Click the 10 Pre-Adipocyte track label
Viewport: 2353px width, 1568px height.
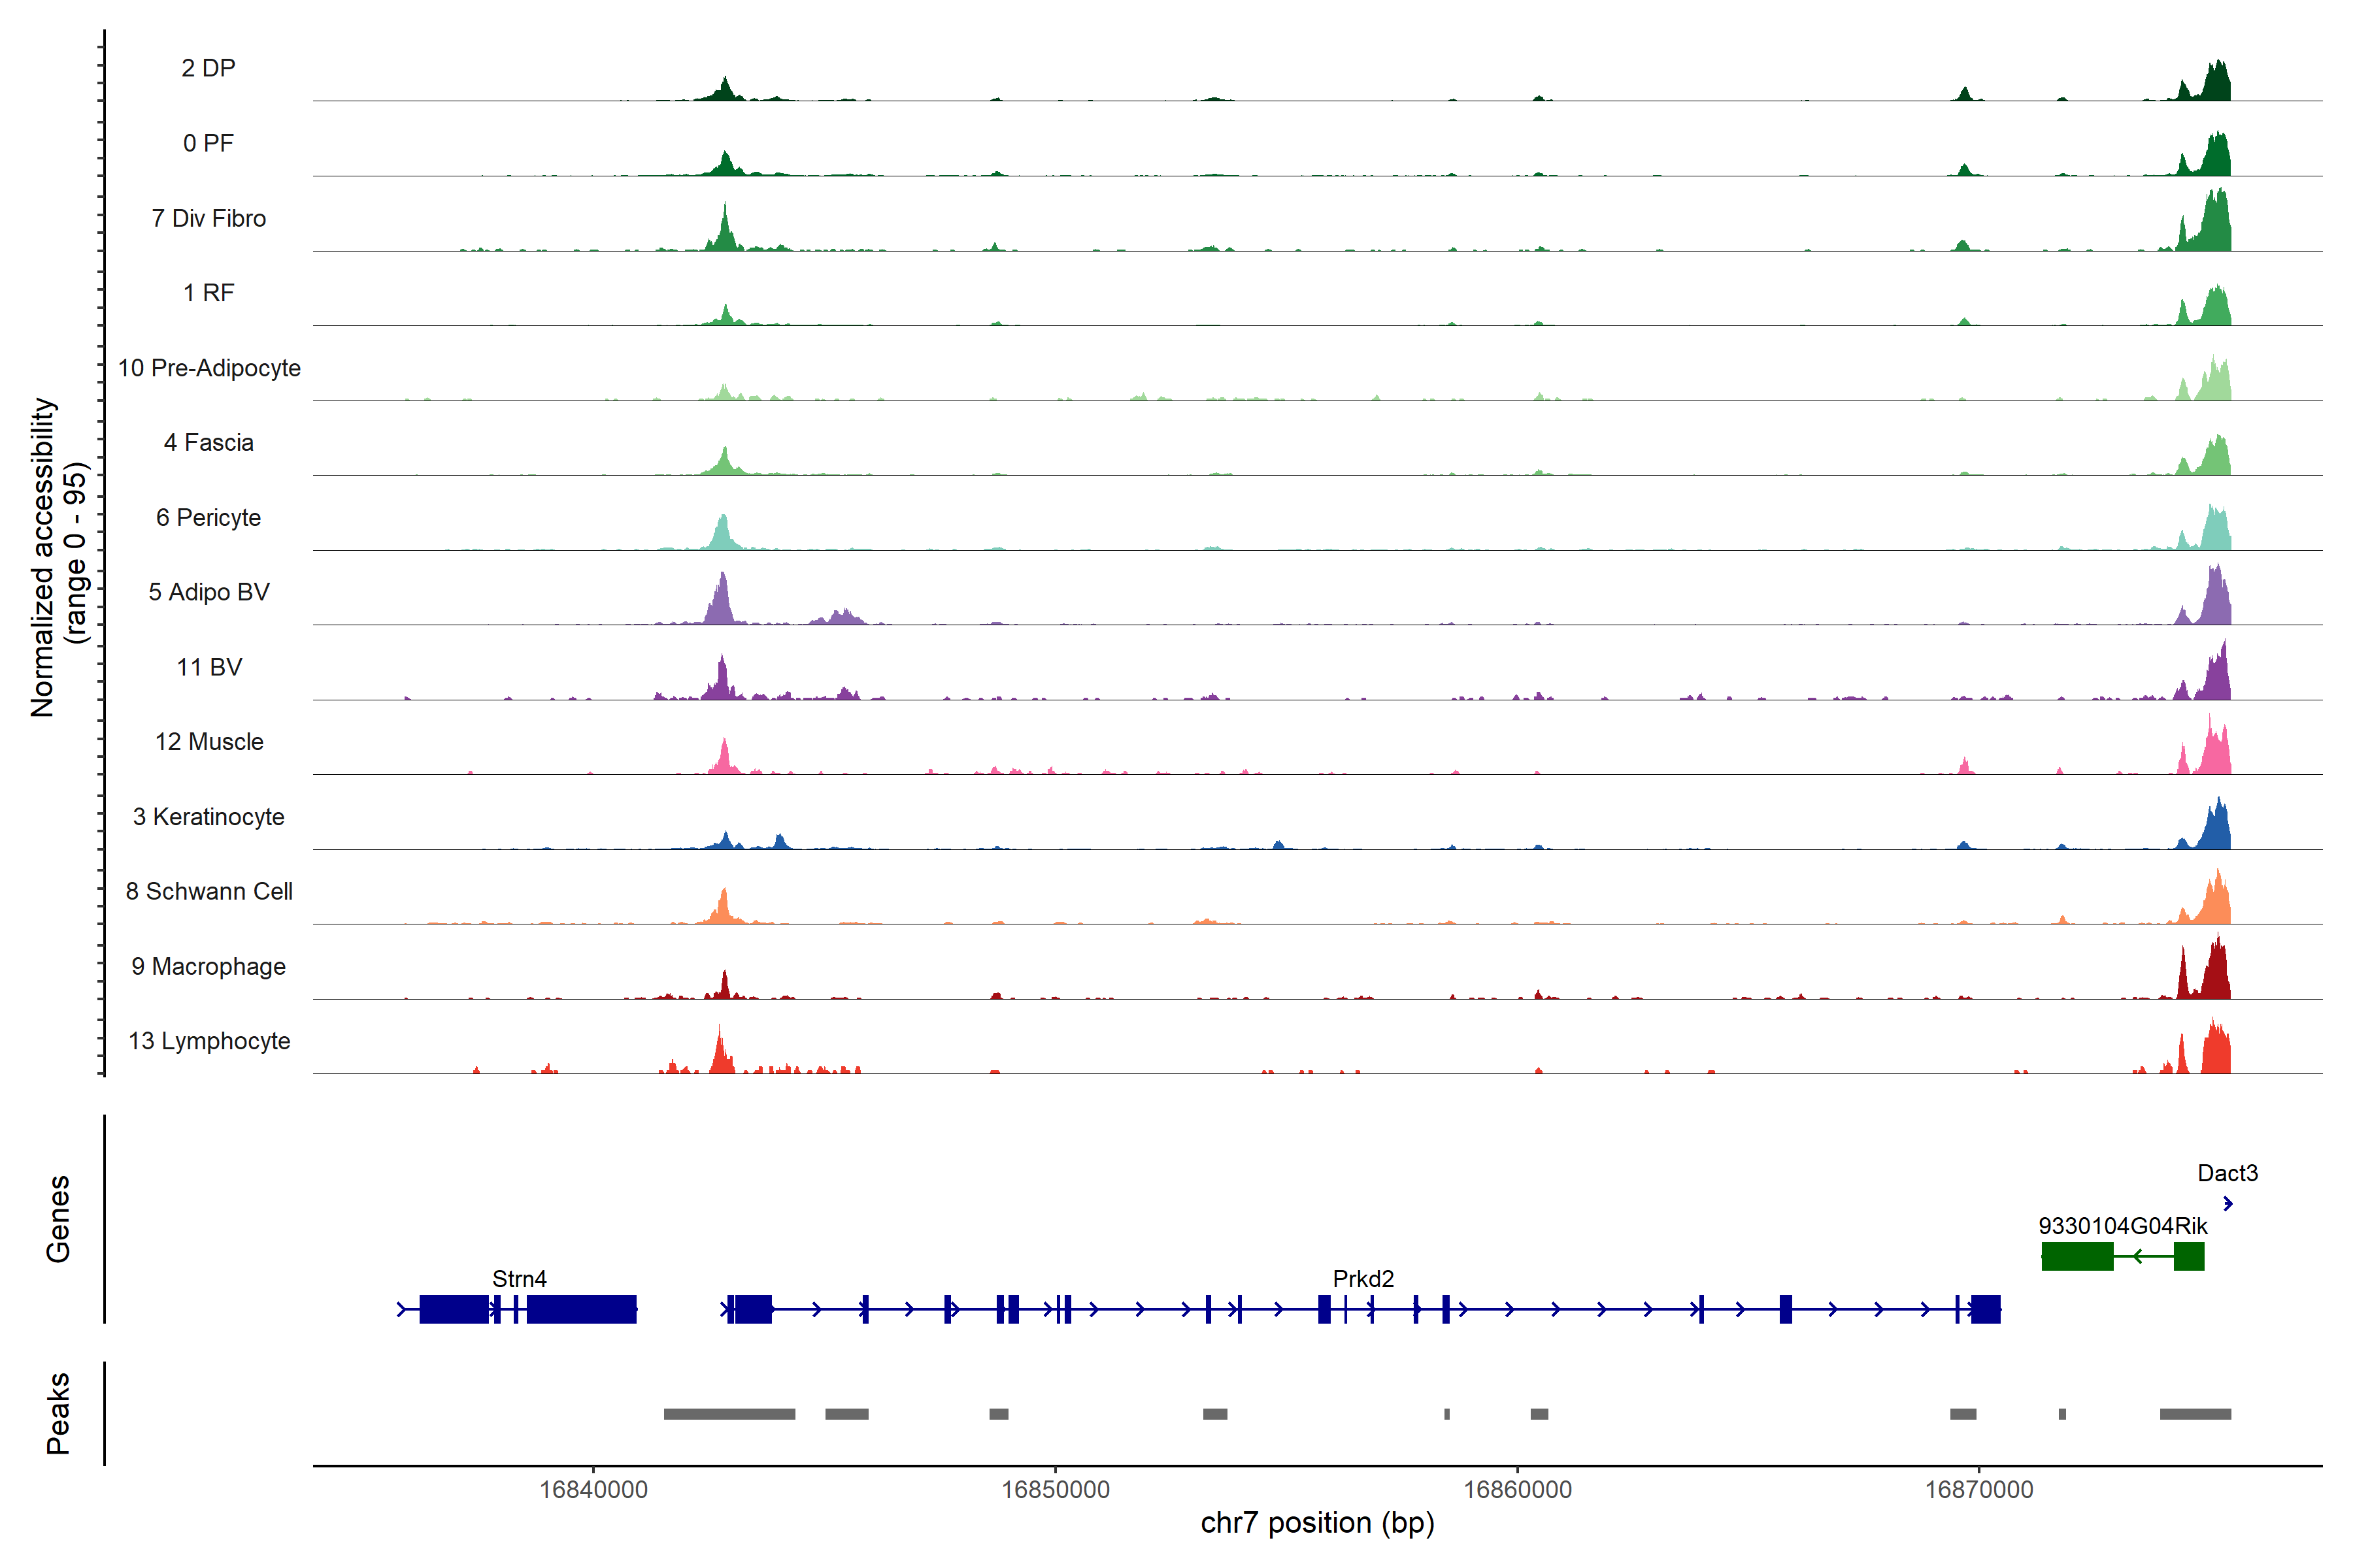(x=209, y=368)
